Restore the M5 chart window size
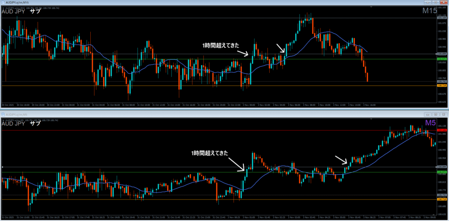 436,113
